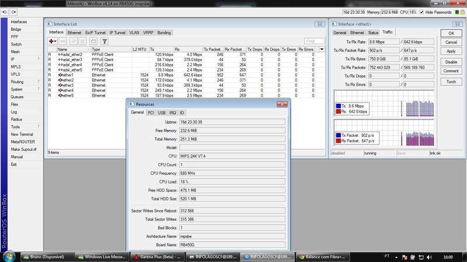Open New Terminal from the sidebar

(22, 134)
